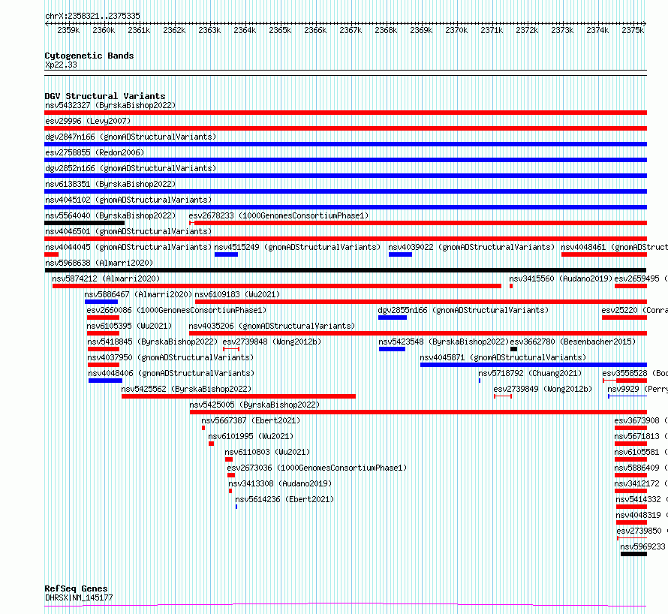
Task: Click the blue nsv5886467 variant bar
Action: (101, 302)
